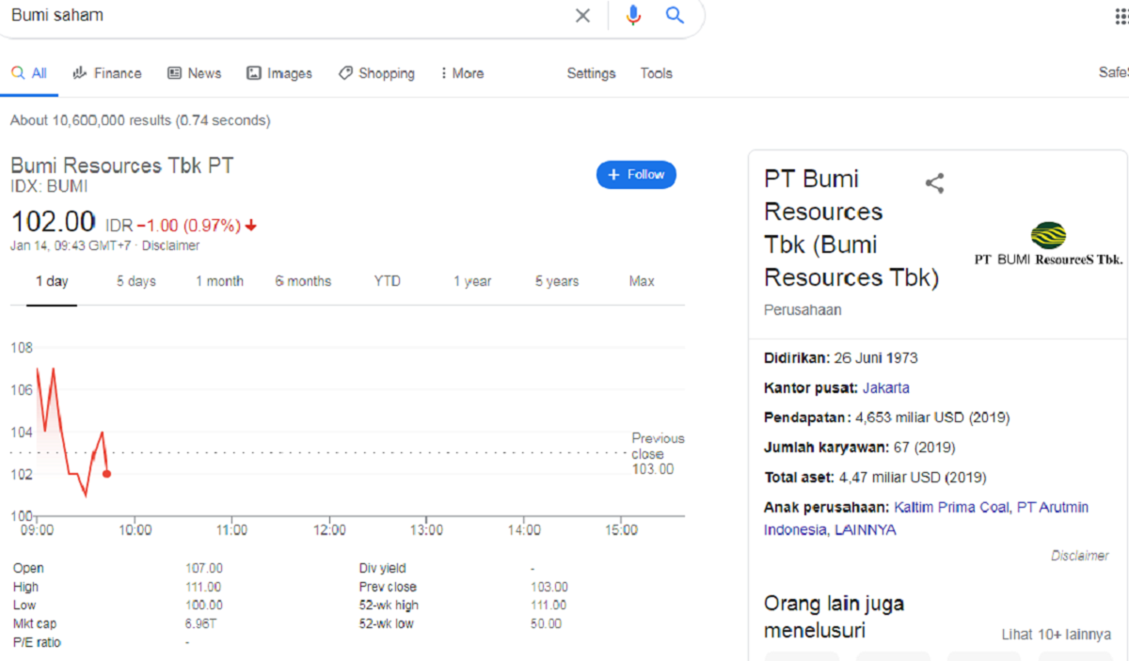Open the Kaltim Prima Coal subsidiary link
1129x661 pixels.
click(x=952, y=508)
